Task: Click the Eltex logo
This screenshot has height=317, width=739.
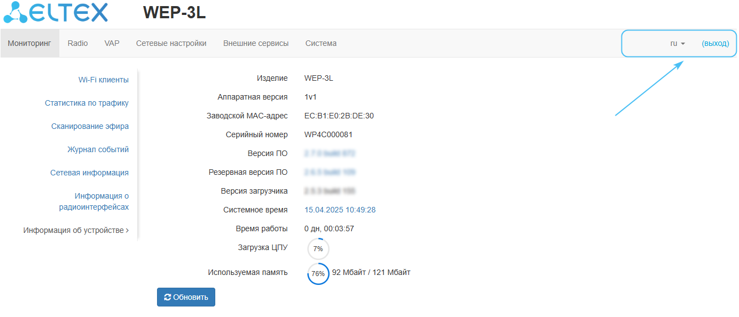Action: pyautogui.click(x=55, y=12)
